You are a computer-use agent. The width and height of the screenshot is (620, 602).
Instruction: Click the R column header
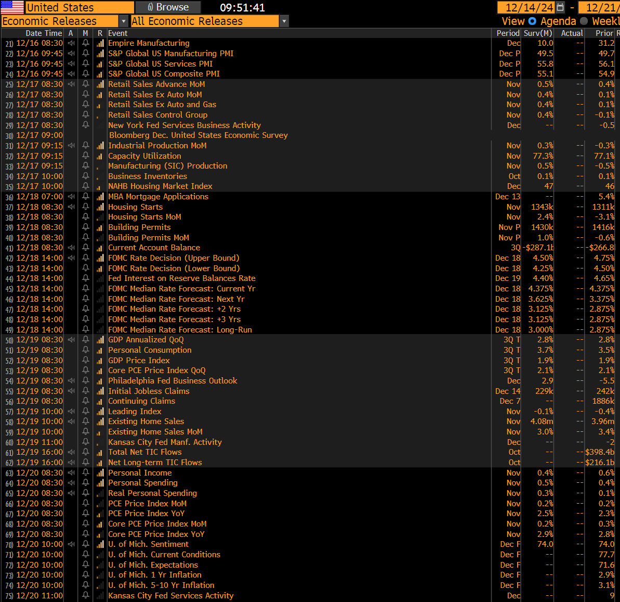(100, 33)
